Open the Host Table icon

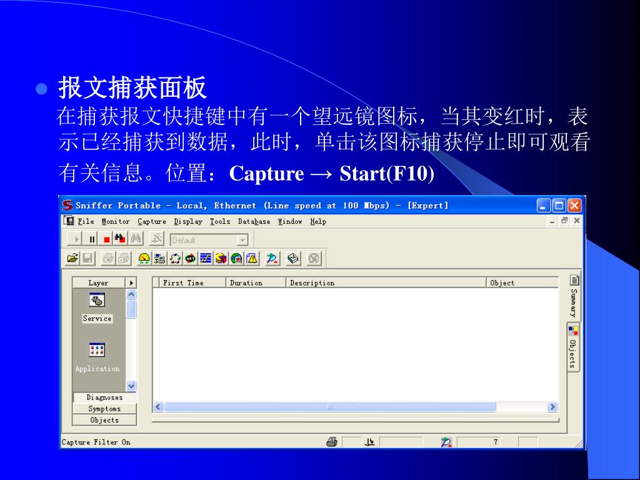(x=159, y=258)
